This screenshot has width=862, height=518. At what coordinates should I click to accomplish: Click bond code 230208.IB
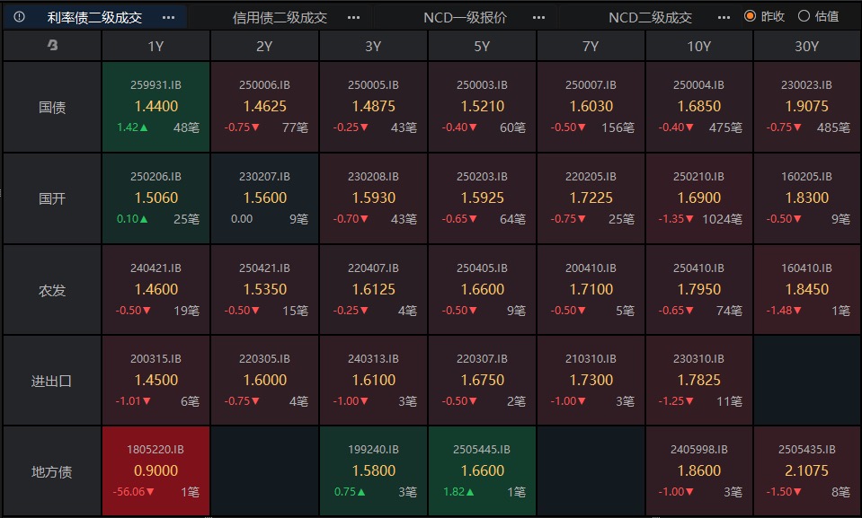point(373,176)
